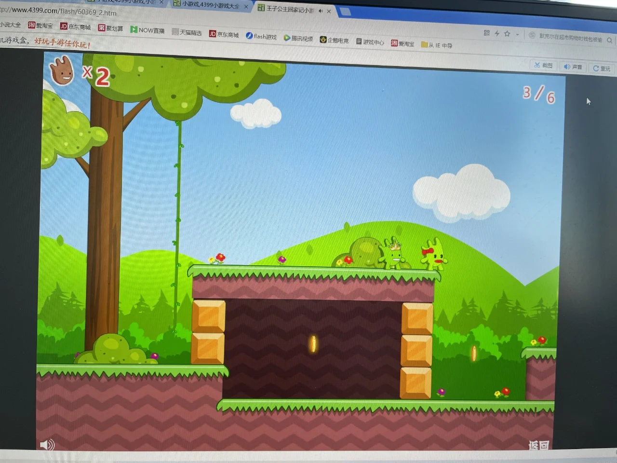The image size is (617, 463).
Task: Click the 返回 button in the game
Action: tap(538, 445)
